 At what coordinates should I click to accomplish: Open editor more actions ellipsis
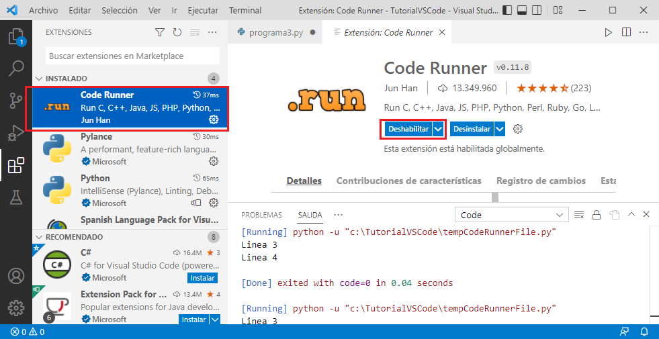[644, 32]
